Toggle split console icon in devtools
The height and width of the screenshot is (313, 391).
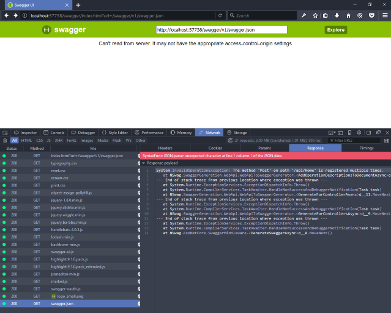coord(340,133)
